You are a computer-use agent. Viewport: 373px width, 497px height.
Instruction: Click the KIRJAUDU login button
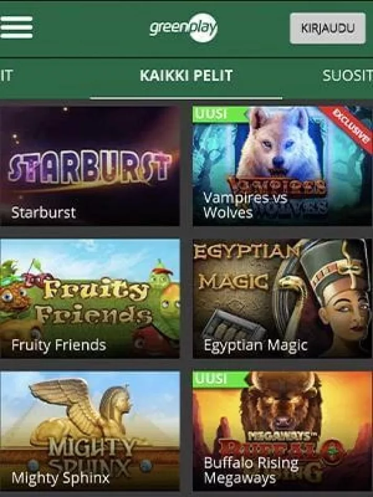point(327,28)
